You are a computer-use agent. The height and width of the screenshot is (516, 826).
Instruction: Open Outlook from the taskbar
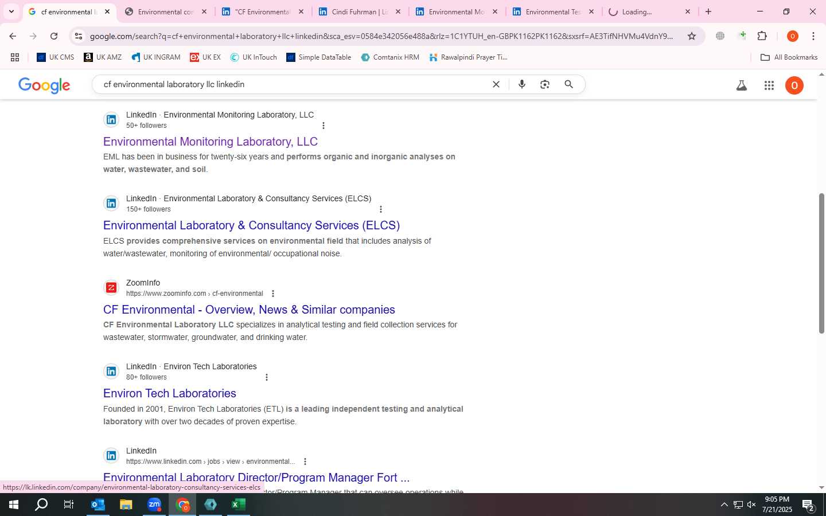pos(98,505)
